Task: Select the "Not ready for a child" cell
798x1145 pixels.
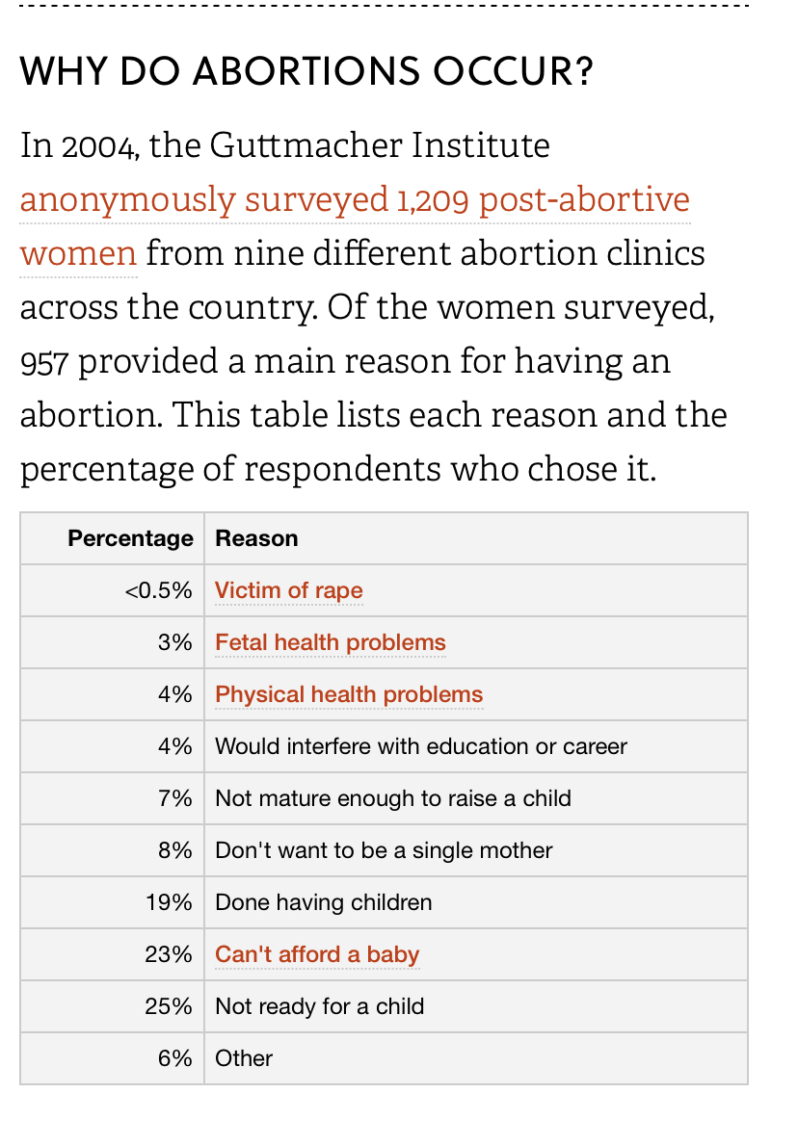Action: [320, 1006]
